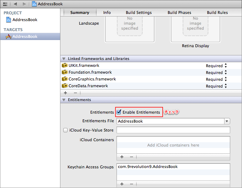Add an iCloud container with plus
The width and height of the screenshot is (242, 188).
pos(122,157)
